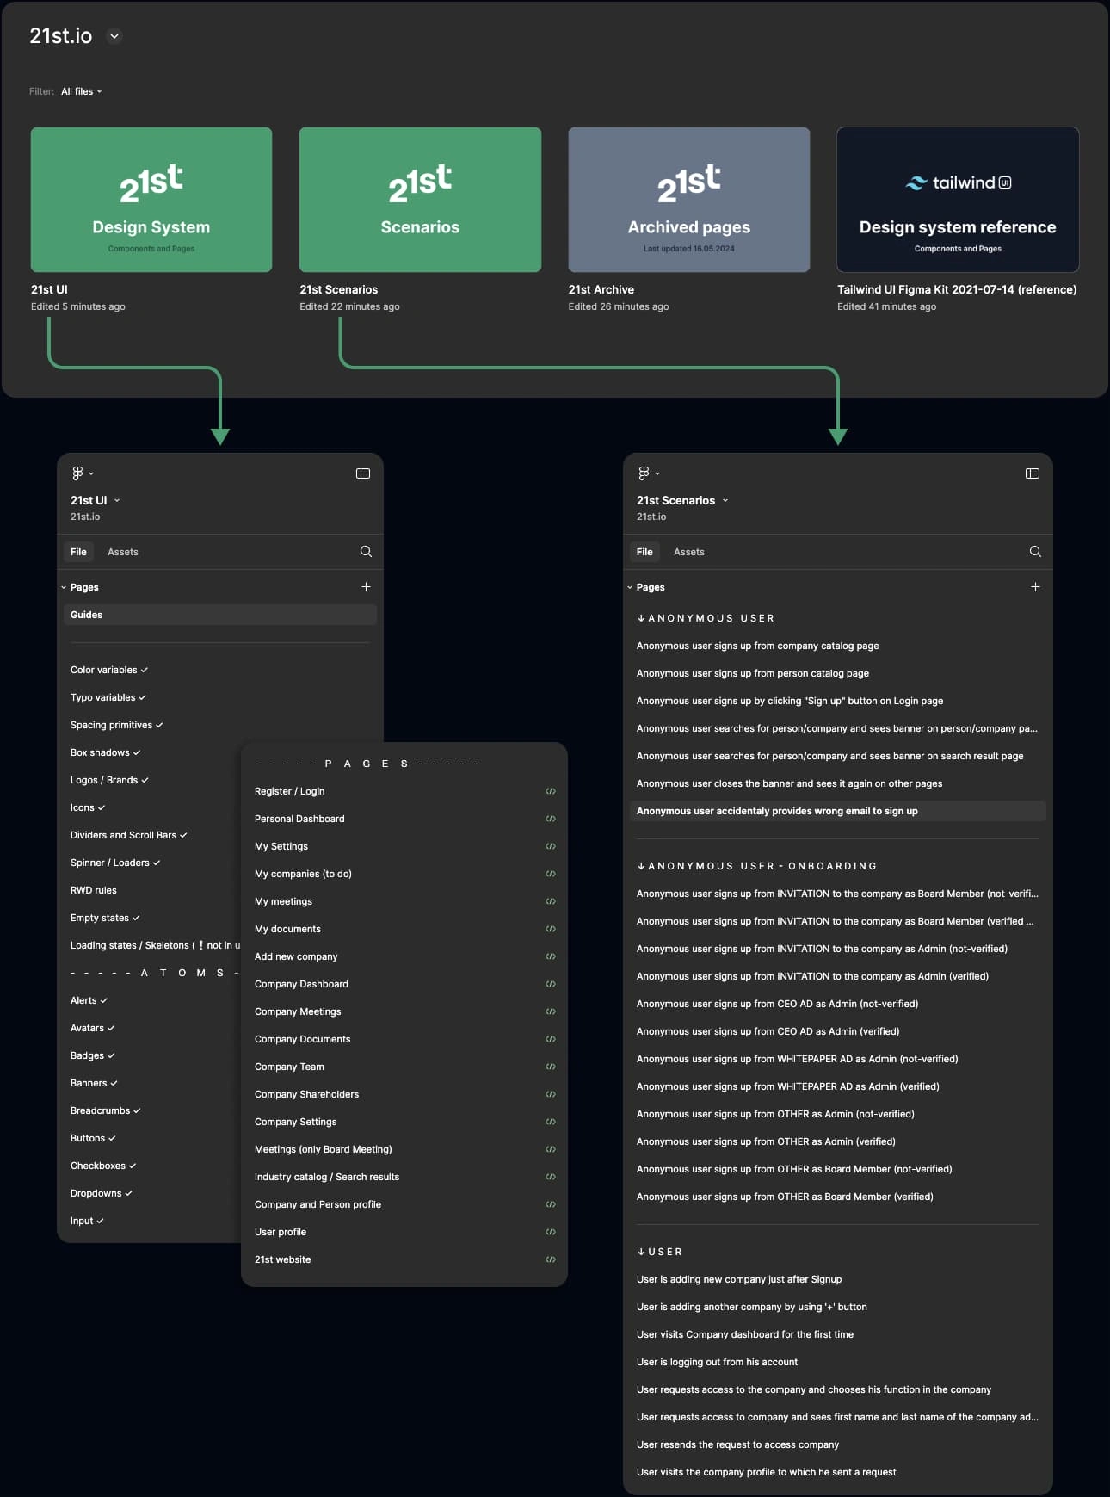1110x1497 pixels.
Task: Select Color variables page
Action: [x=108, y=670]
